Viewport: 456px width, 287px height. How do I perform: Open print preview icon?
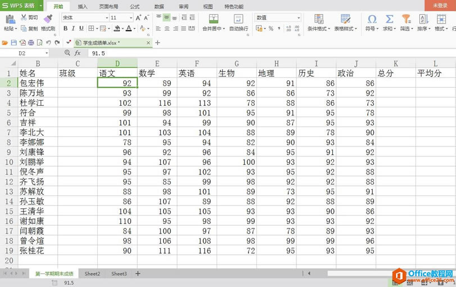(39, 43)
